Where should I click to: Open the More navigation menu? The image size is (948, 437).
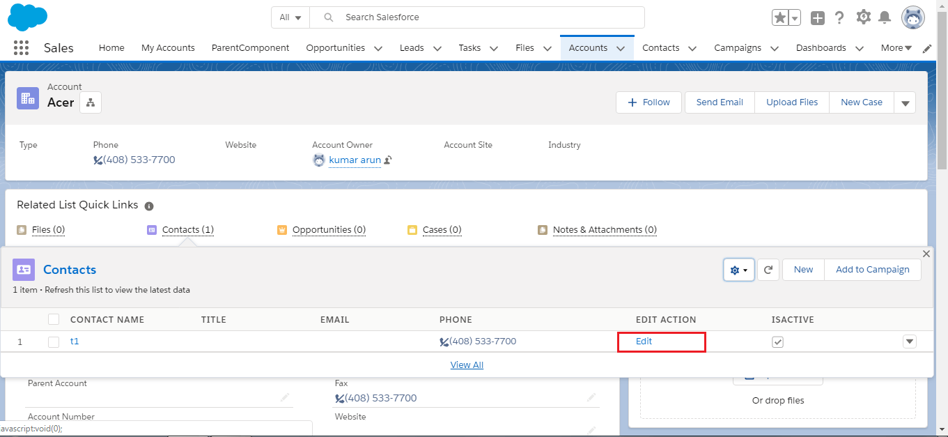pyautogui.click(x=896, y=48)
